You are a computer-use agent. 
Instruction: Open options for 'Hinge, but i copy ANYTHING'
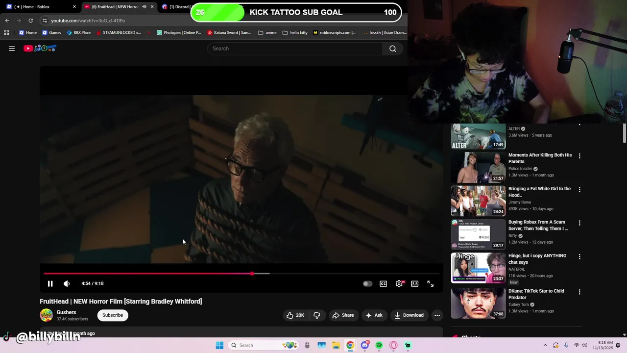(x=579, y=256)
